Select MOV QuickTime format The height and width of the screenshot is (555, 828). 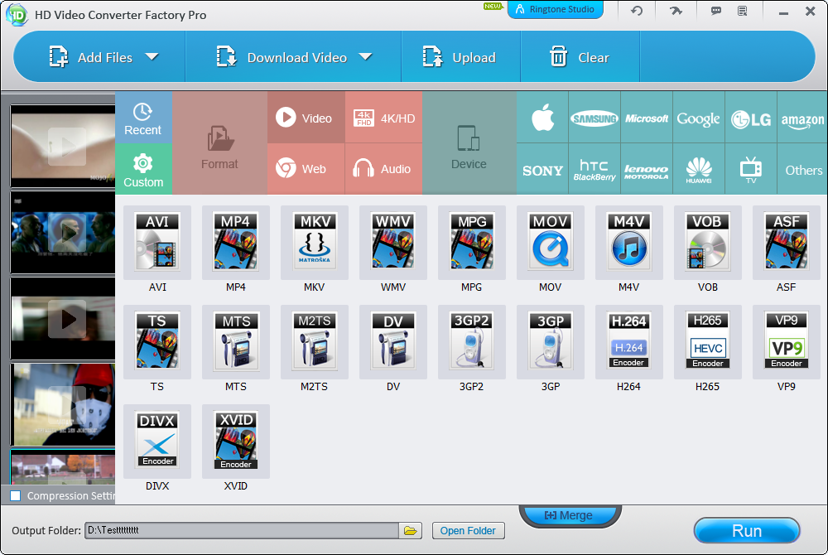click(x=551, y=243)
